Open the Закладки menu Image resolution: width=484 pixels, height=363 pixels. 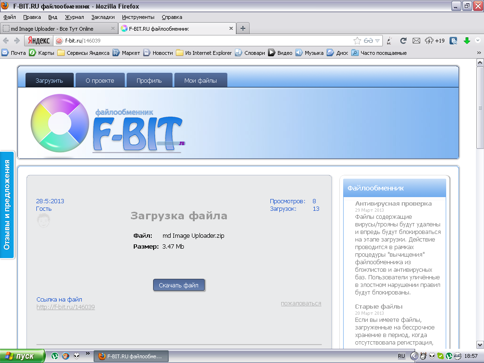[x=103, y=17]
